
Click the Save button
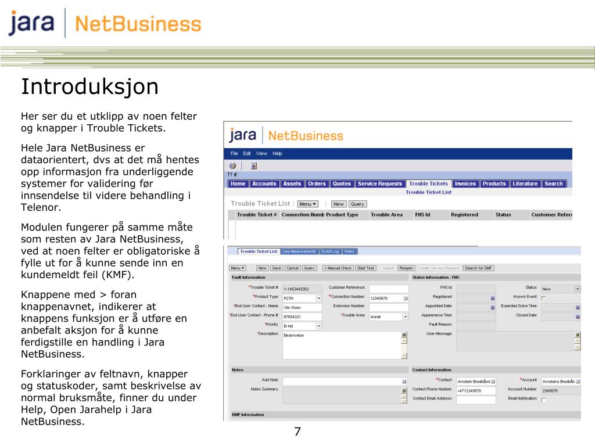point(277,268)
